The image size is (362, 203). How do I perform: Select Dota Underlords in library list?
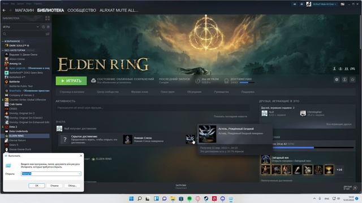(x=19, y=131)
